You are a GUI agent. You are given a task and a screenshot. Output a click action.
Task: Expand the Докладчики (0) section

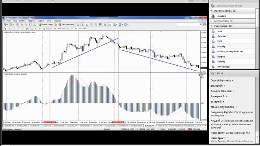(211, 21)
